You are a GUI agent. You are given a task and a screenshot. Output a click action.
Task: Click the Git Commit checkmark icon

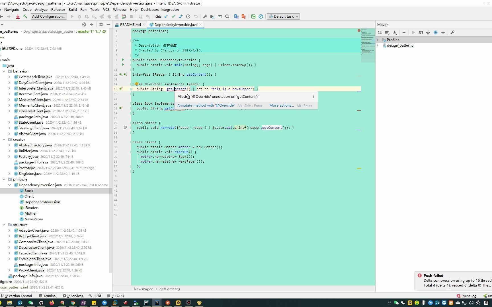coord(173,16)
